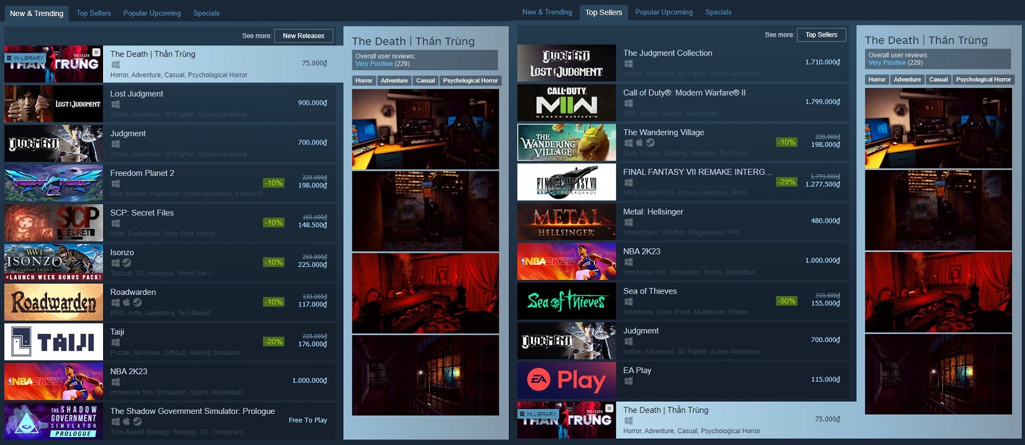Click the -29% discount badge for Final Fantasy VII
This screenshot has height=445, width=1025.
tap(786, 182)
